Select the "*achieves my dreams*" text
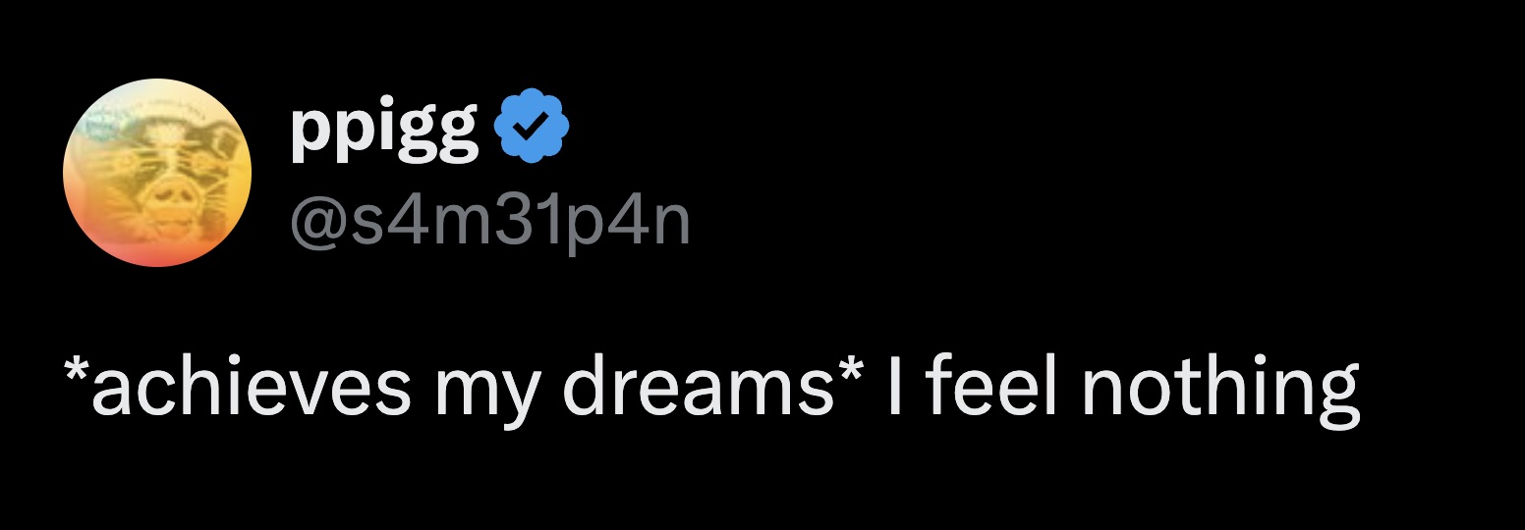 point(464,387)
